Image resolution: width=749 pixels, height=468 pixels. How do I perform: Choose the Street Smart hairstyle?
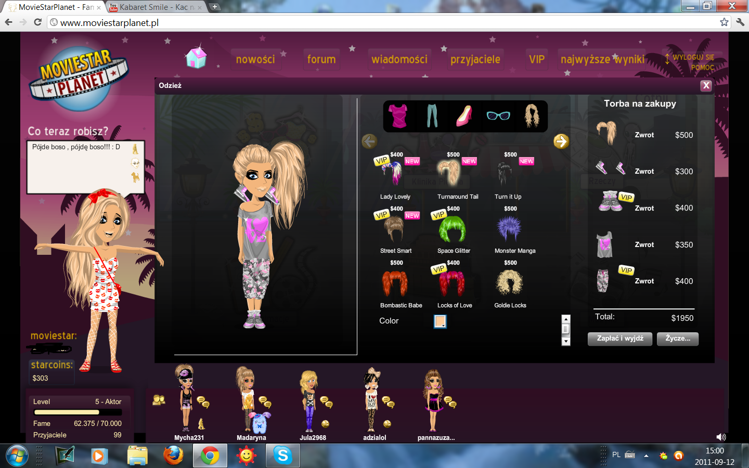pos(395,229)
